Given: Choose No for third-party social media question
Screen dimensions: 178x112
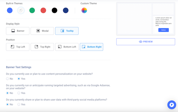Looking at the screenshot, I should (7, 104).
